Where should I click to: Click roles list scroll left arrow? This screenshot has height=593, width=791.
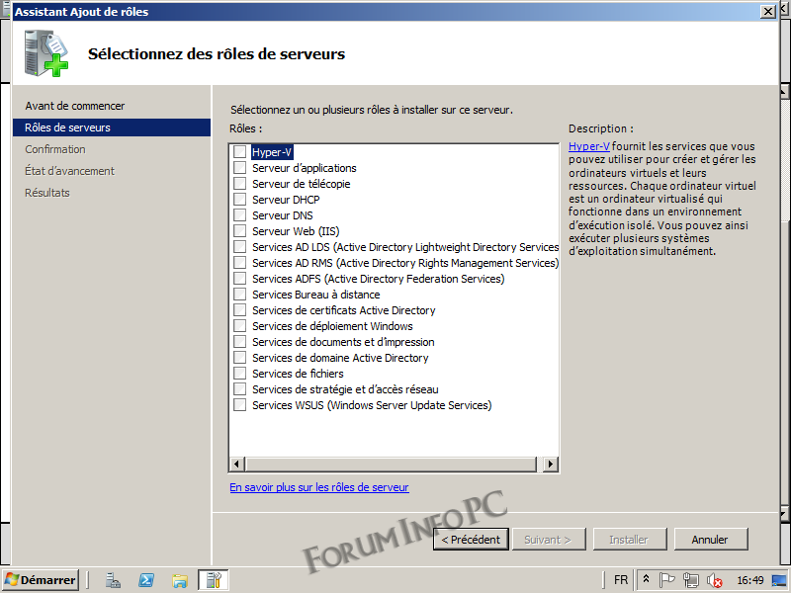pos(236,464)
